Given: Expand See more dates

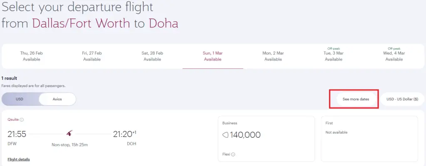Looking at the screenshot, I should pyautogui.click(x=356, y=99).
